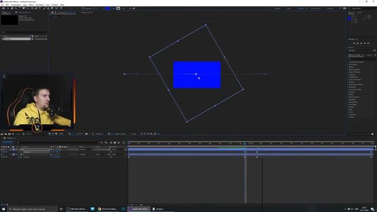This screenshot has height=212, width=377.
Task: Hide the second layer with its eye toggle
Action: 2,154
